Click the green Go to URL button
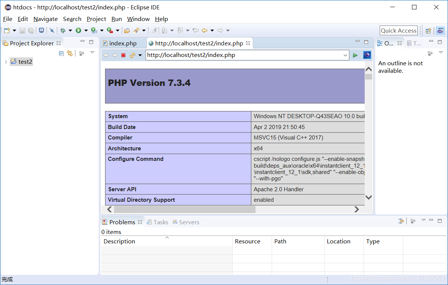Viewport: 448px width, 285px height. pos(355,55)
